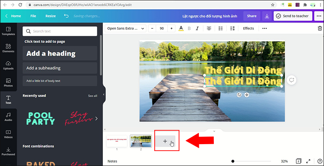Collapse the page thumbnails strip chevron
The height and width of the screenshot is (166, 324).
coord(214,131)
